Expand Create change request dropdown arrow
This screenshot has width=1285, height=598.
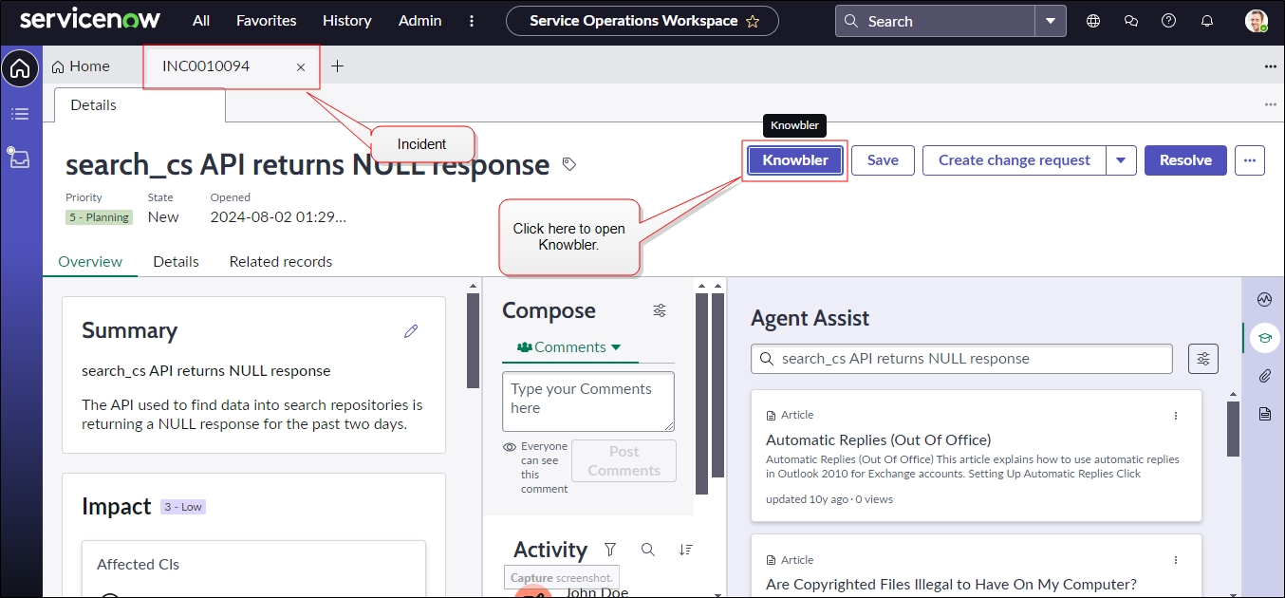coord(1121,160)
